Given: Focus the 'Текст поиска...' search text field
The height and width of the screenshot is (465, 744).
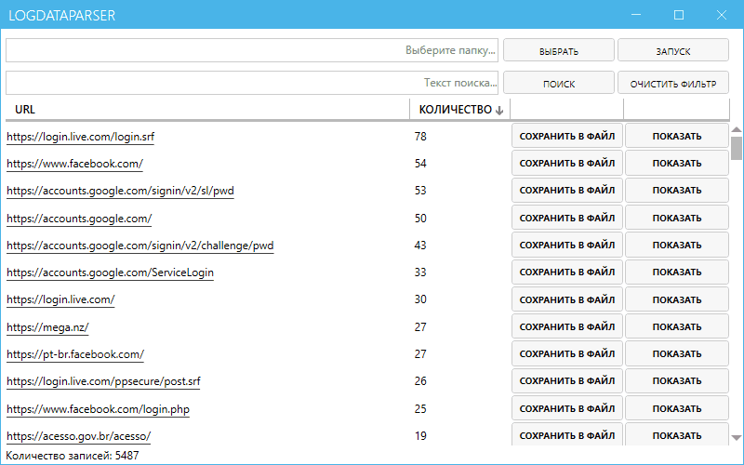Looking at the screenshot, I should point(252,83).
